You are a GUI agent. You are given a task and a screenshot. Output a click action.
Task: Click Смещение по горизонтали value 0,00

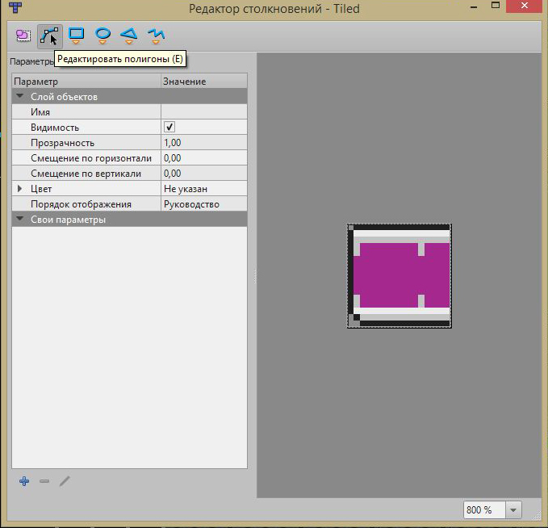(x=204, y=158)
